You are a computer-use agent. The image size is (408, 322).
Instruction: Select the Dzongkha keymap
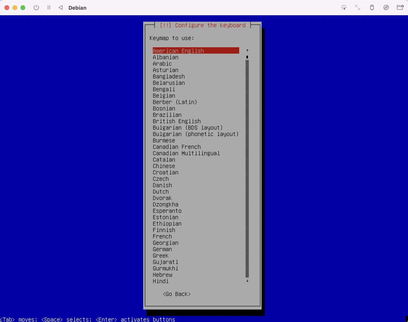pyautogui.click(x=165, y=204)
